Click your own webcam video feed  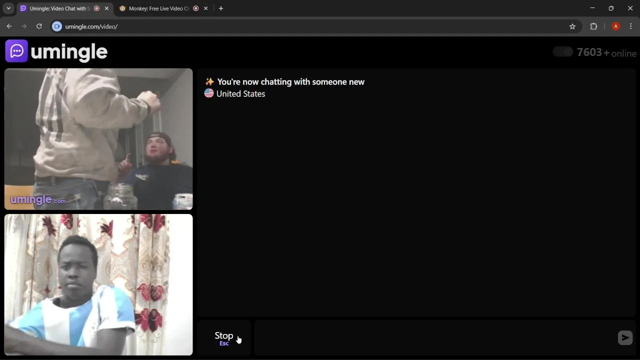coord(98,285)
